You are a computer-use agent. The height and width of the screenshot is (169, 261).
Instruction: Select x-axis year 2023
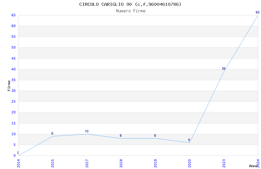click(224, 163)
